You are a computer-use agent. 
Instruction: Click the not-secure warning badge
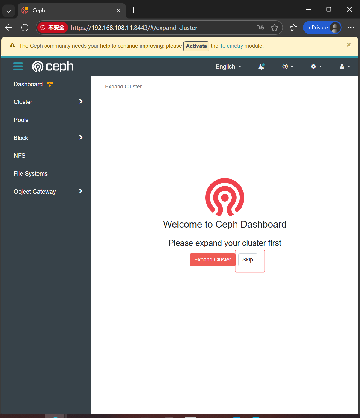[x=53, y=28]
